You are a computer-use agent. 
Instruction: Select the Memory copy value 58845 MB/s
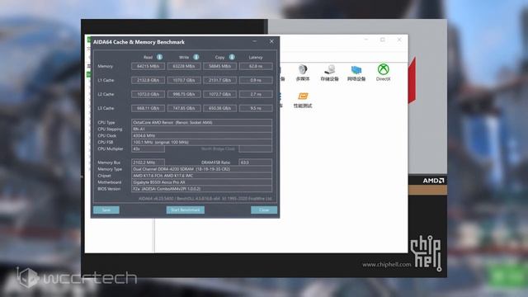(x=220, y=66)
